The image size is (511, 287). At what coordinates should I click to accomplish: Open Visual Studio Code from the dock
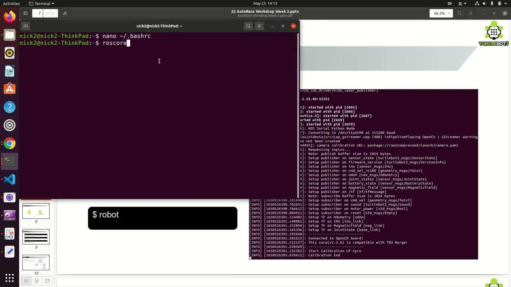coord(10,179)
